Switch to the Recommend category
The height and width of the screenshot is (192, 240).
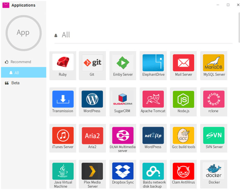(24, 62)
